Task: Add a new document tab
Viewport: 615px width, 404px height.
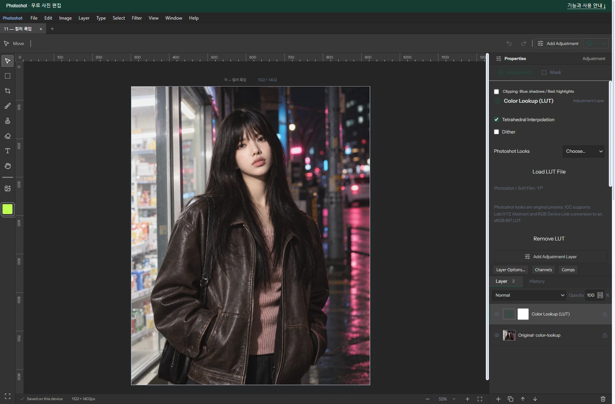Action: click(52, 29)
